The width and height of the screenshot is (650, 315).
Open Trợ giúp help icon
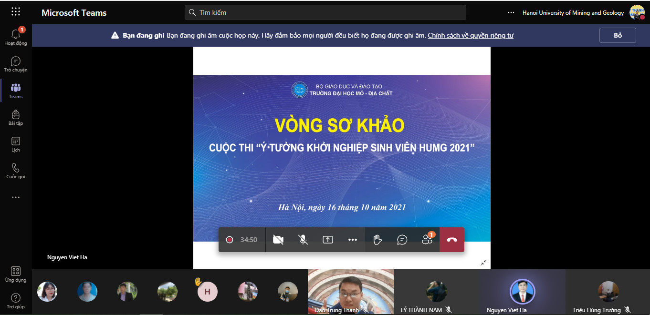pos(16,301)
